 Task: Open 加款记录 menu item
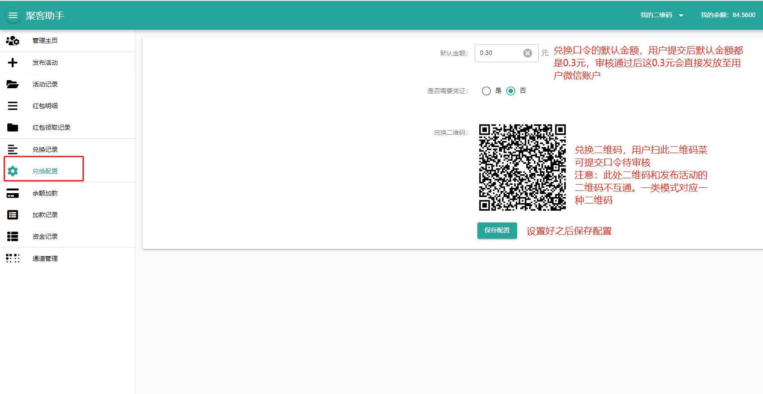pyautogui.click(x=68, y=215)
